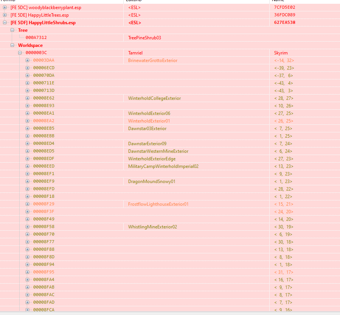Expand cell 00008FA4
The height and width of the screenshot is (315, 340).
[x=27, y=279]
